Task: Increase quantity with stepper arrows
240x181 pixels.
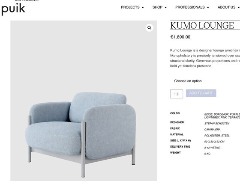Action: coord(177,93)
